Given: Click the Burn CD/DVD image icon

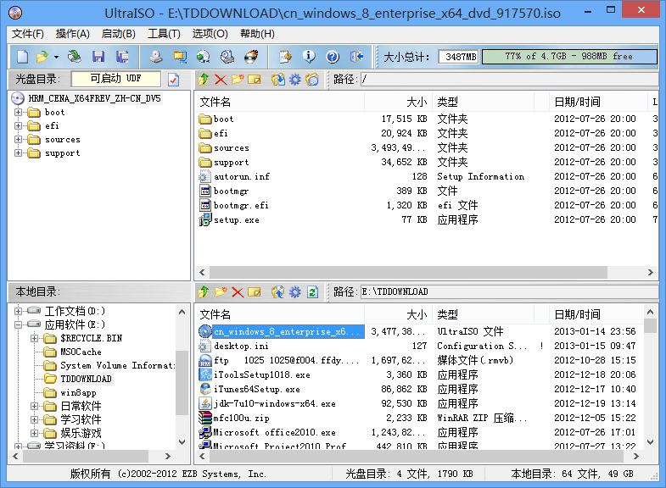Looking at the screenshot, I should pyautogui.click(x=251, y=57).
